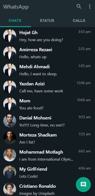Open the 'Lets Code!' conversation

[x=47, y=172]
